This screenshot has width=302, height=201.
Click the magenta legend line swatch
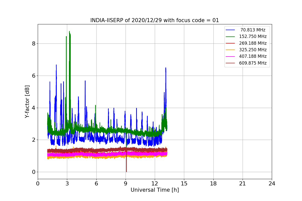pyautogui.click(x=230, y=57)
